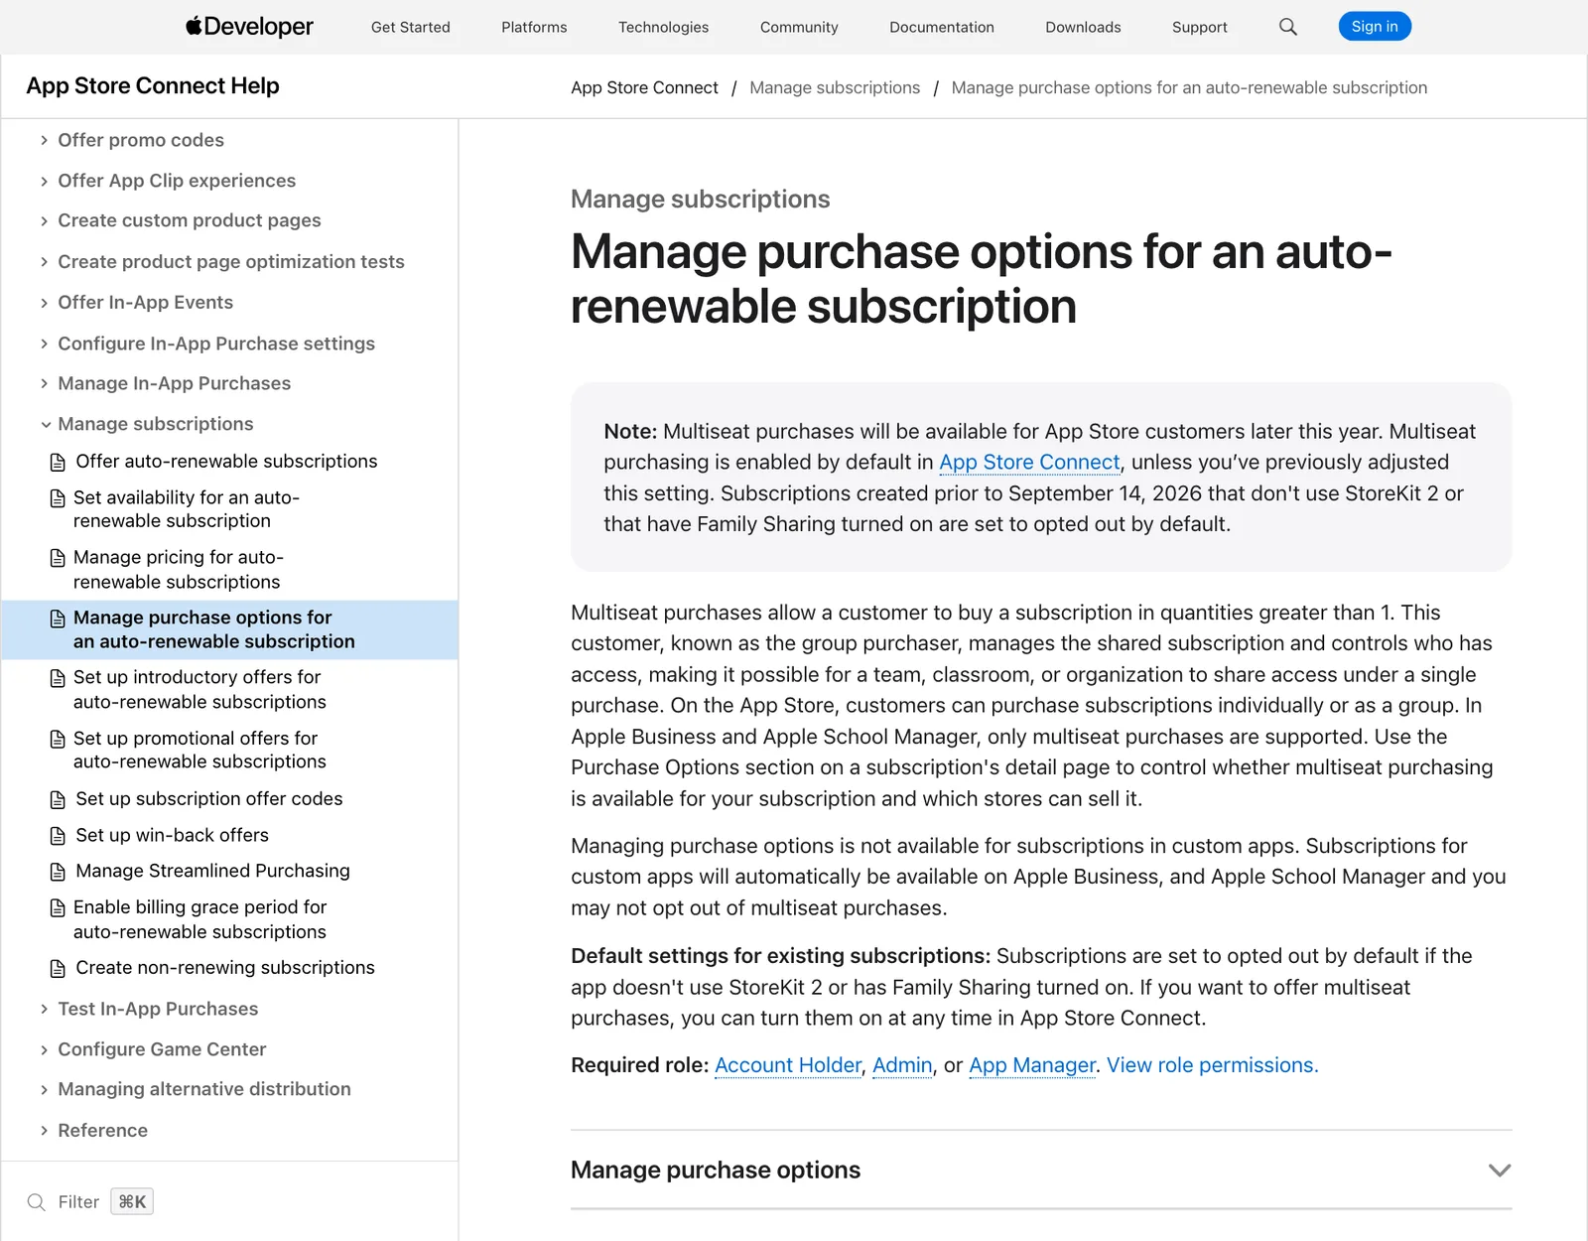Open the Technologies menu
Image resolution: width=1588 pixels, height=1241 pixels.
pyautogui.click(x=663, y=27)
